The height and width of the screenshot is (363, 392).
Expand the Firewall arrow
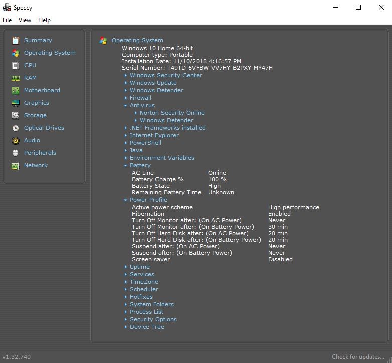point(126,98)
